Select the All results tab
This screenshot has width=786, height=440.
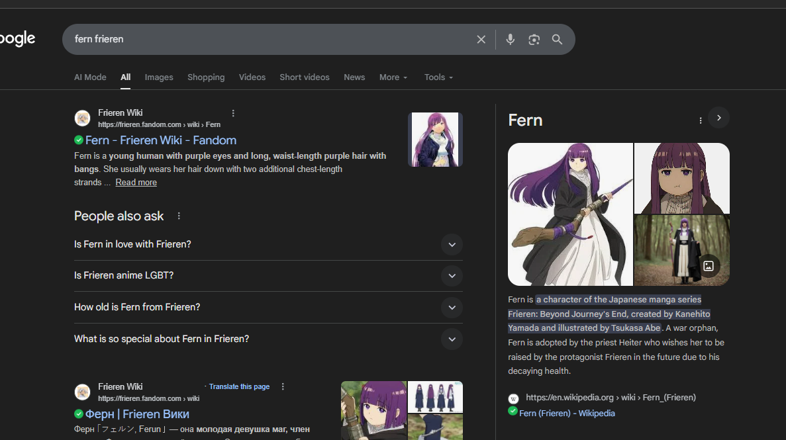pyautogui.click(x=125, y=77)
